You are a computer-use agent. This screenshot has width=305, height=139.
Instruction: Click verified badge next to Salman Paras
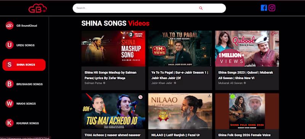click(x=104, y=83)
